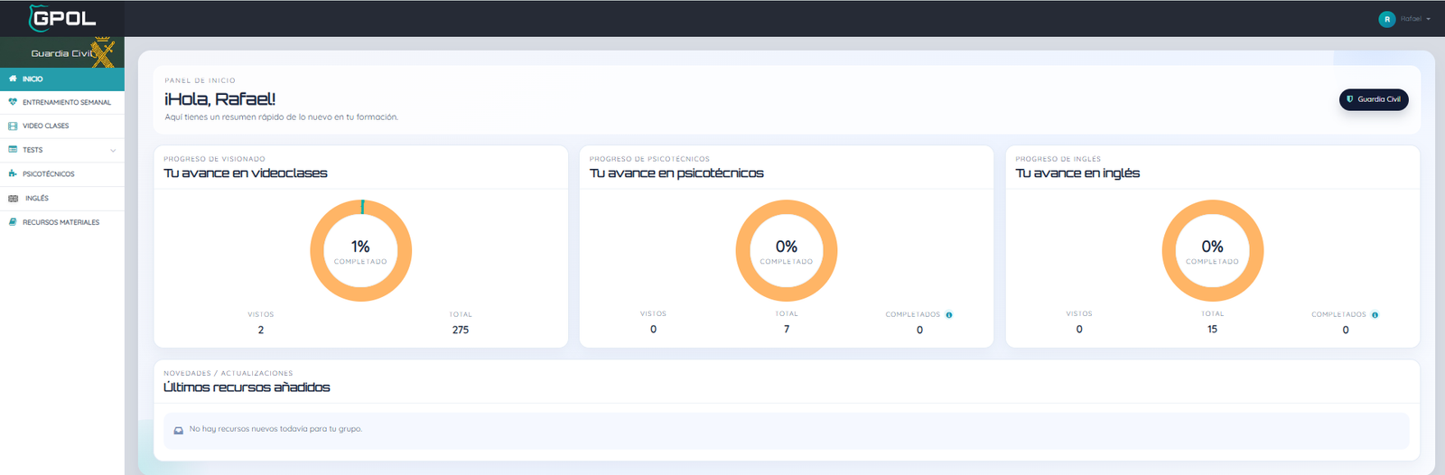
Task: Click the Guardia Civil emblem banner
Action: tap(62, 52)
